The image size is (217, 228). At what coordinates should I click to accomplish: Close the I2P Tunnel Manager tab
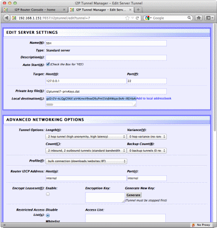[130, 9]
